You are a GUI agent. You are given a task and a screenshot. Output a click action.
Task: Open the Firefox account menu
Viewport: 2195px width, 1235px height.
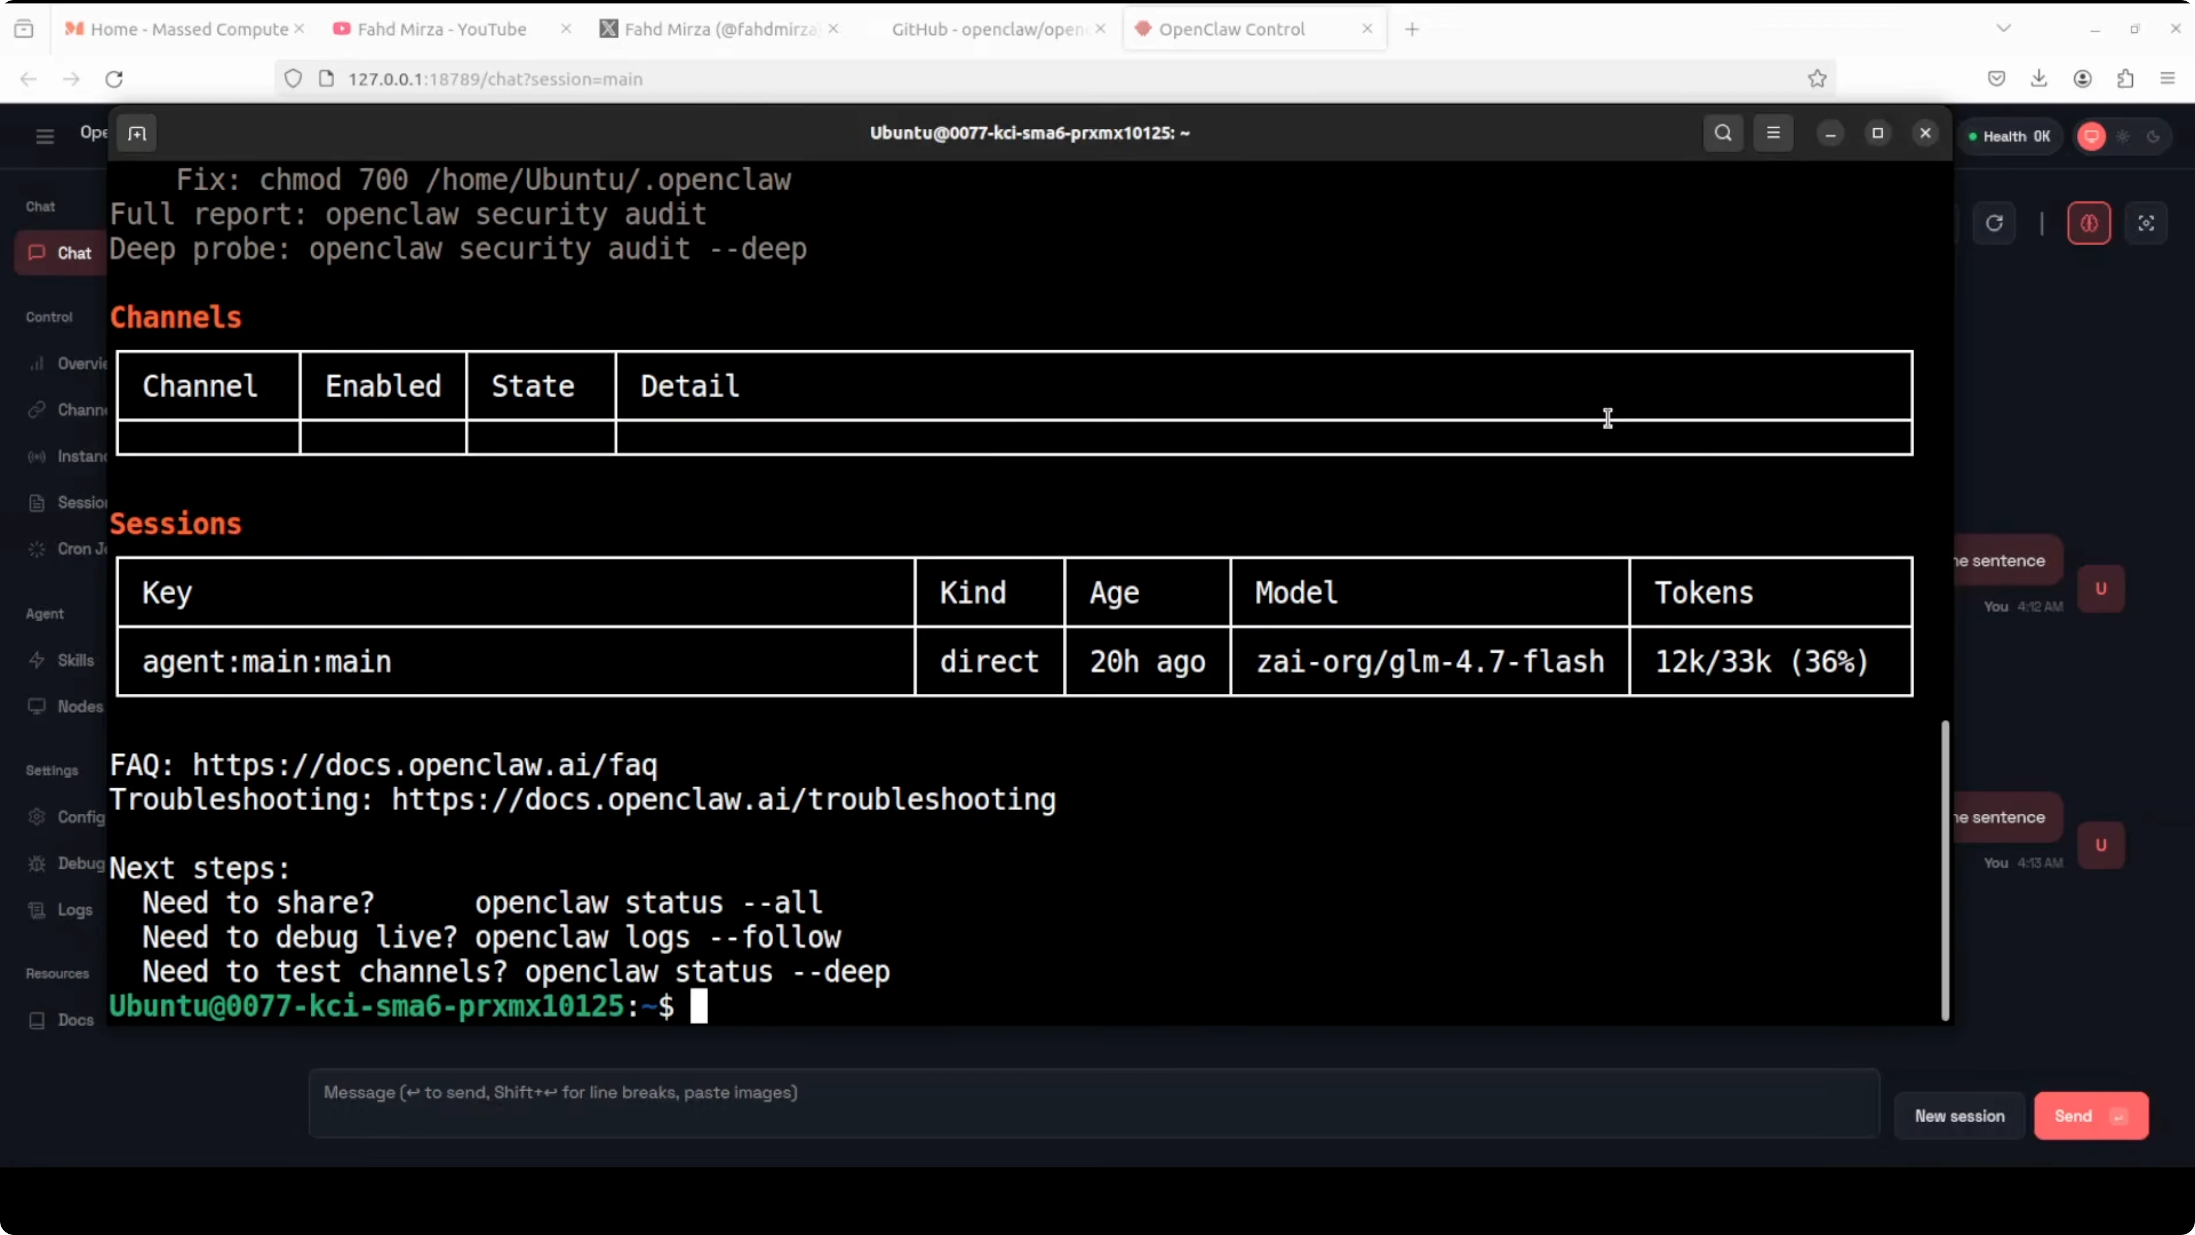[x=2082, y=78]
